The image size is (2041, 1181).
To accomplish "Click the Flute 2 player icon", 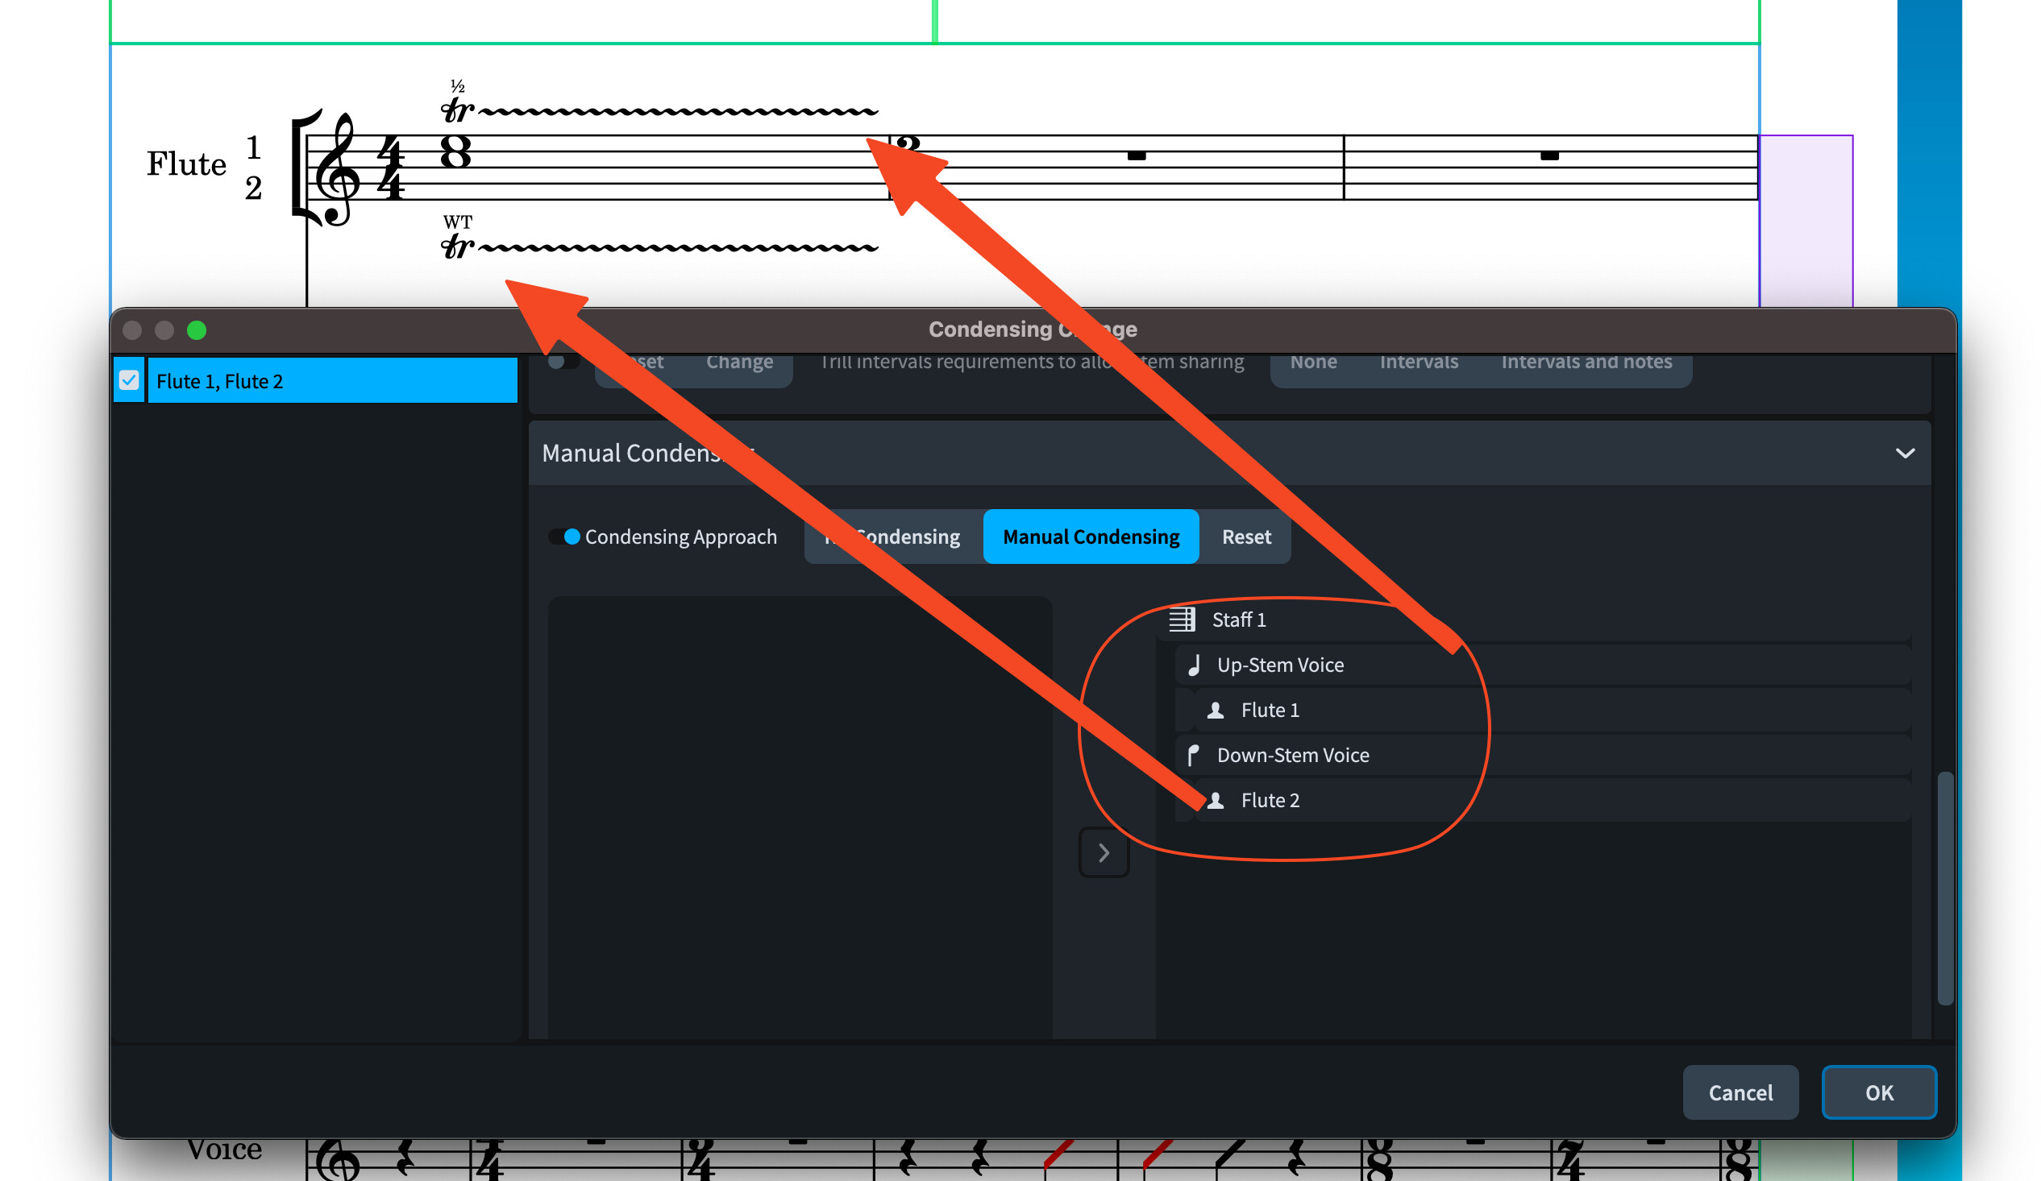I will (x=1216, y=801).
